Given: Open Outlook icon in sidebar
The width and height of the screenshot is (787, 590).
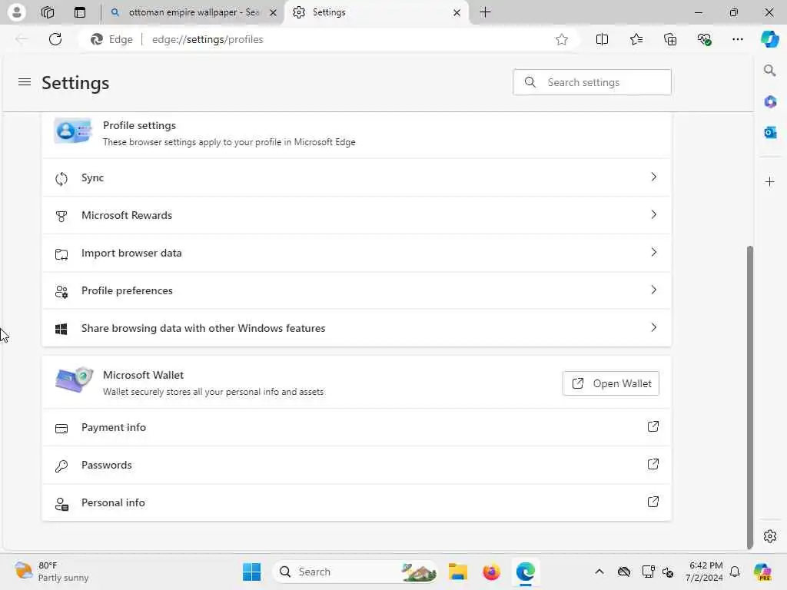Looking at the screenshot, I should tap(770, 132).
